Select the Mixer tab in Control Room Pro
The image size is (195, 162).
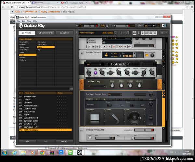[151, 99]
